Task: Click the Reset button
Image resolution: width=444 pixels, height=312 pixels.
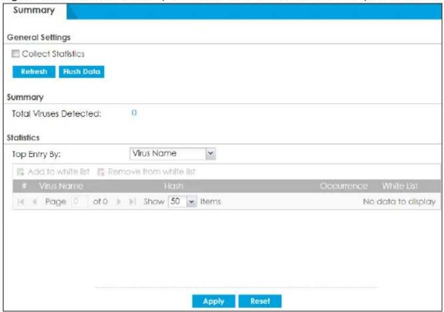Action: (260, 301)
